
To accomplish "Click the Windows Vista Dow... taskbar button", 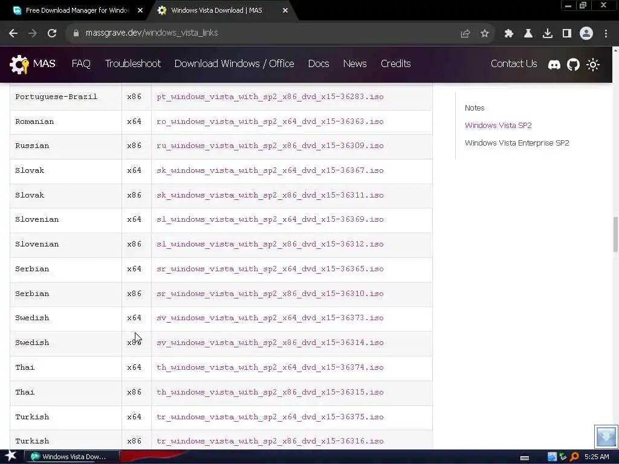I will pos(72,457).
